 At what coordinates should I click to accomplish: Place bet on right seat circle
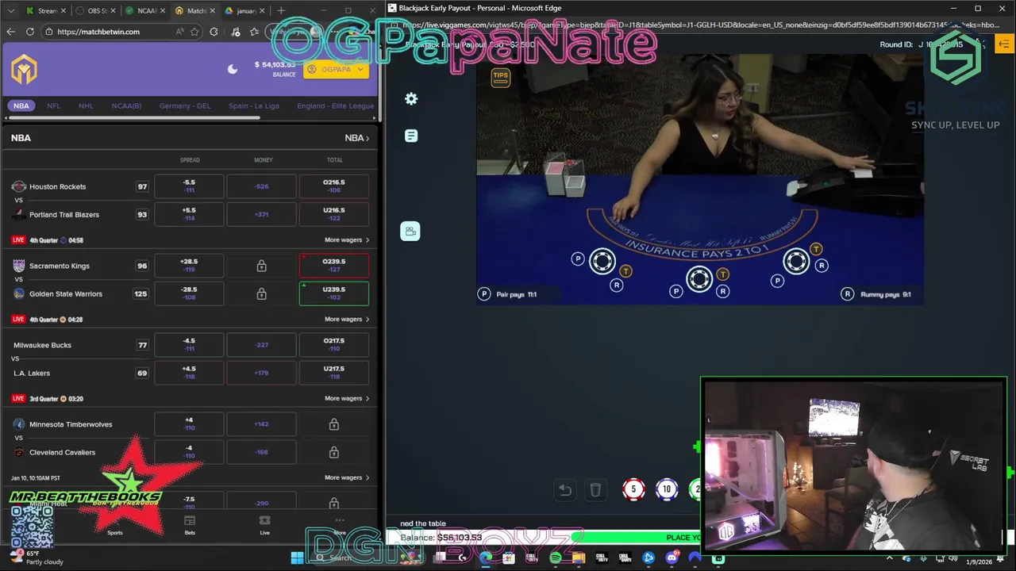click(x=796, y=261)
